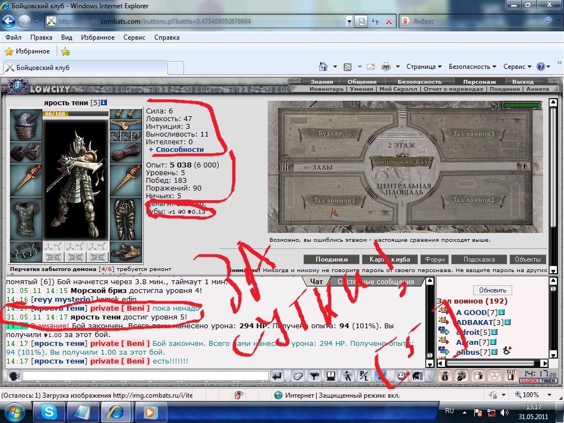The width and height of the screenshot is (564, 423).
Task: Click the green progress bar above the map
Action: 522,105
